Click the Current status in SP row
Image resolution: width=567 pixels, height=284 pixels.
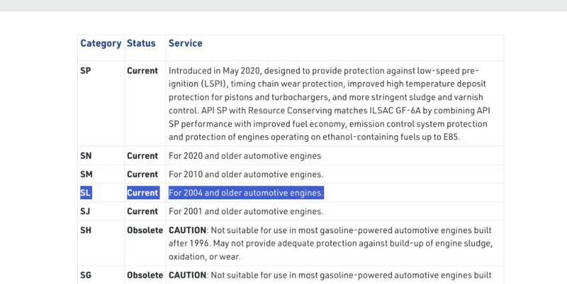tap(142, 71)
